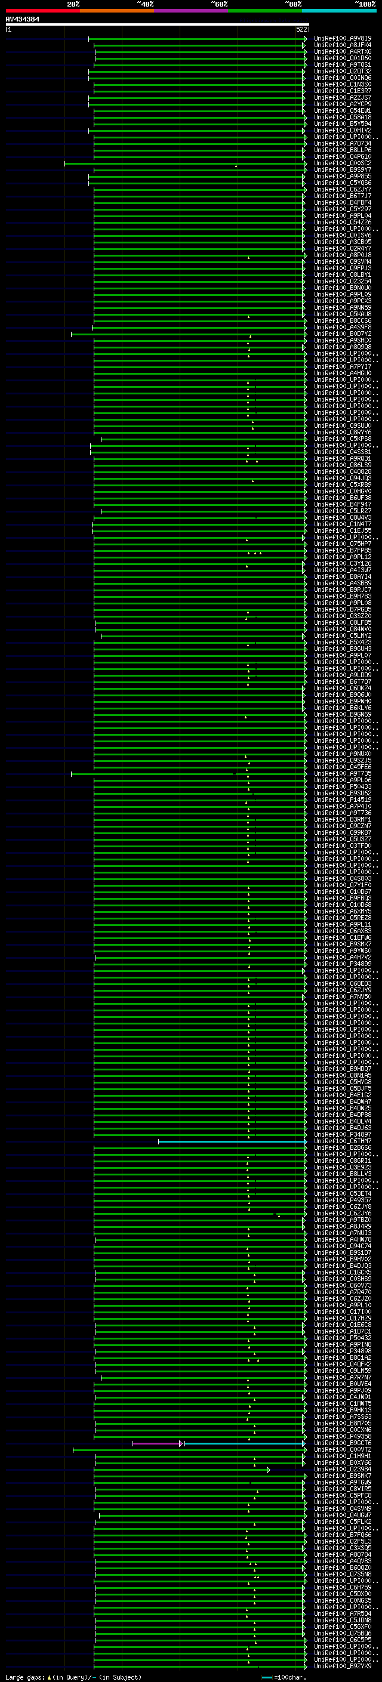Open hit UniRef100_A9V8I9

coord(343,39)
